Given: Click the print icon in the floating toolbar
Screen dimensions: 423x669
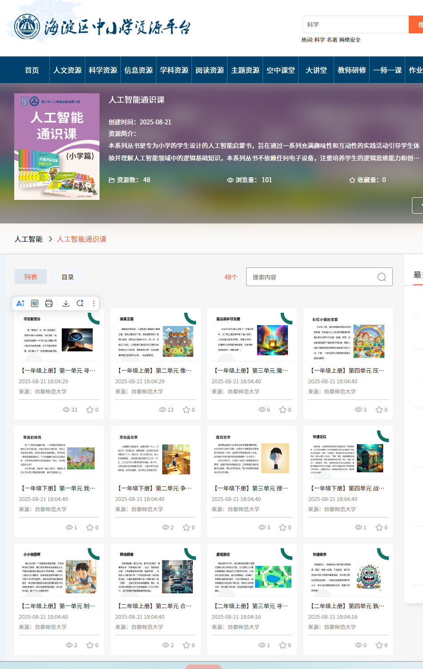Looking at the screenshot, I should (49, 303).
